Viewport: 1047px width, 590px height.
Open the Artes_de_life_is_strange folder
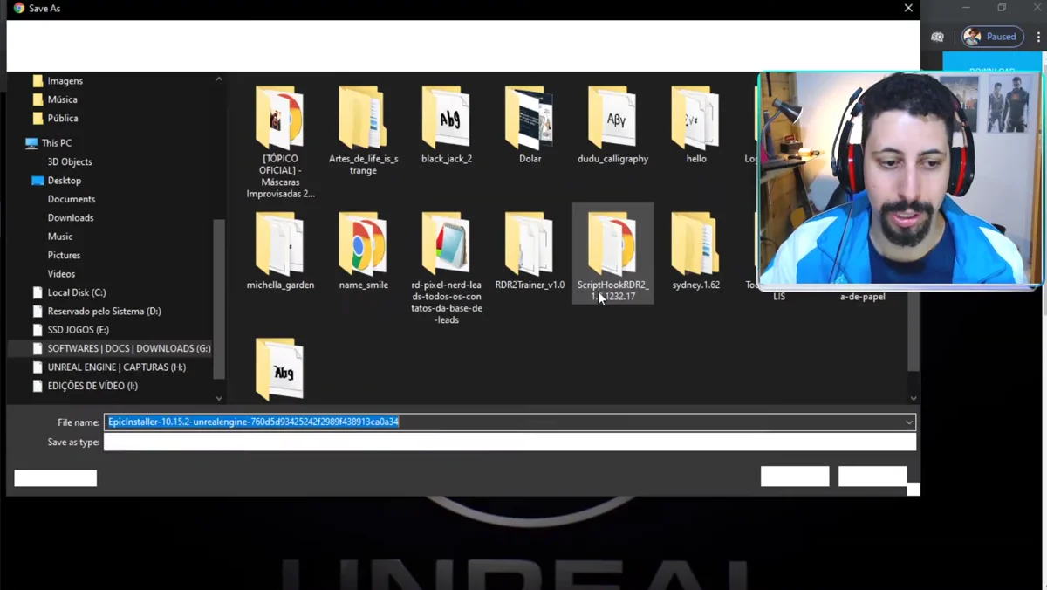[363, 131]
